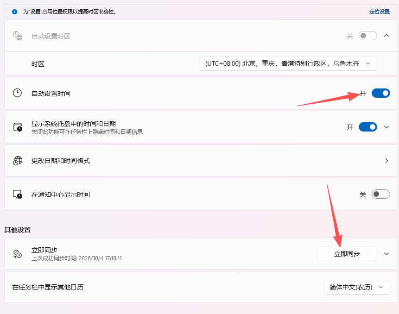The height and width of the screenshot is (314, 399).
Task: Enable the 在通知中心显示时间 switch
Action: click(380, 194)
